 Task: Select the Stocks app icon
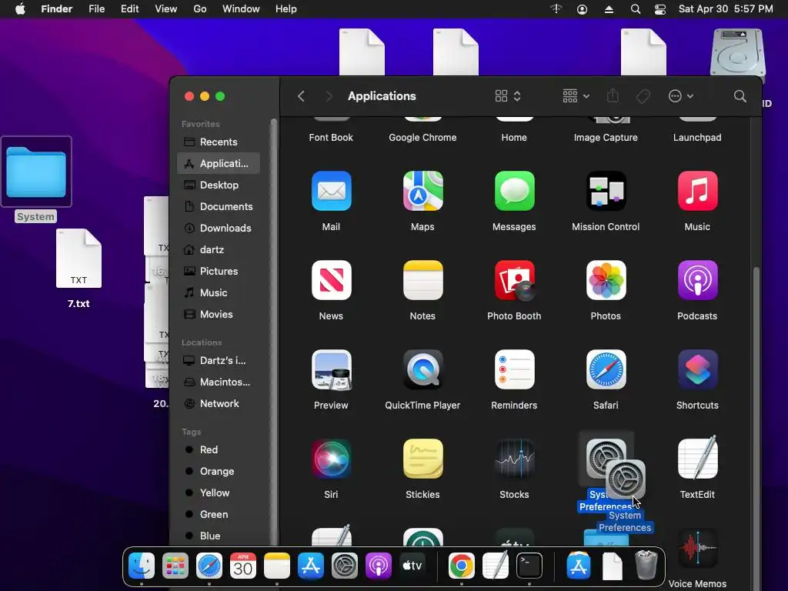pyautogui.click(x=514, y=459)
